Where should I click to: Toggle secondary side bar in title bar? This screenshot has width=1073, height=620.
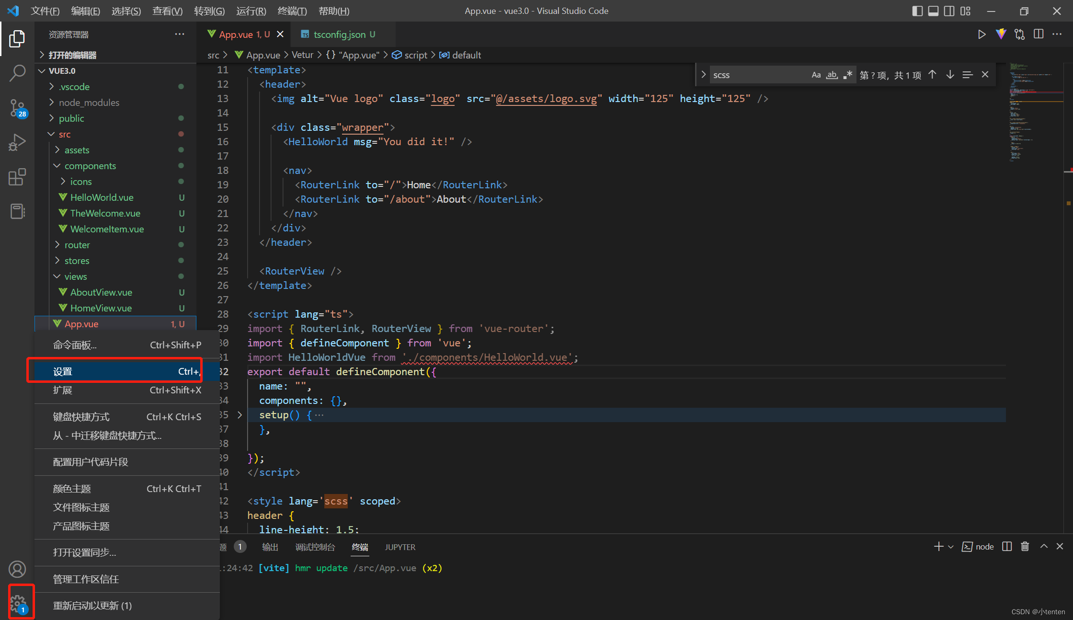tap(949, 11)
